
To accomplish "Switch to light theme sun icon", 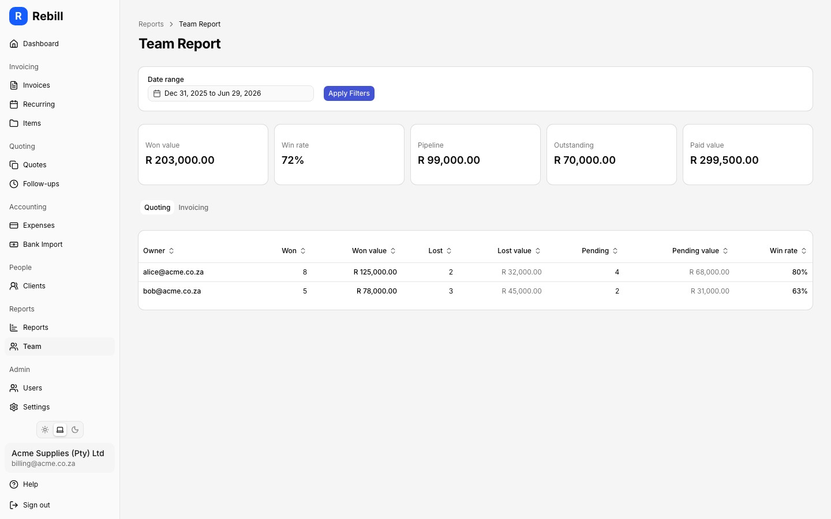I will [45, 430].
